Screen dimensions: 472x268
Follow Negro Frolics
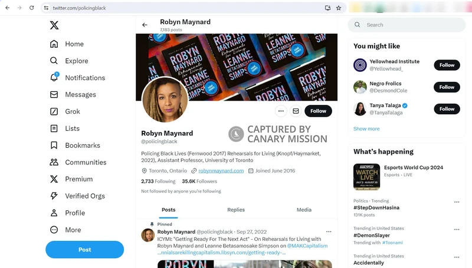point(447,87)
